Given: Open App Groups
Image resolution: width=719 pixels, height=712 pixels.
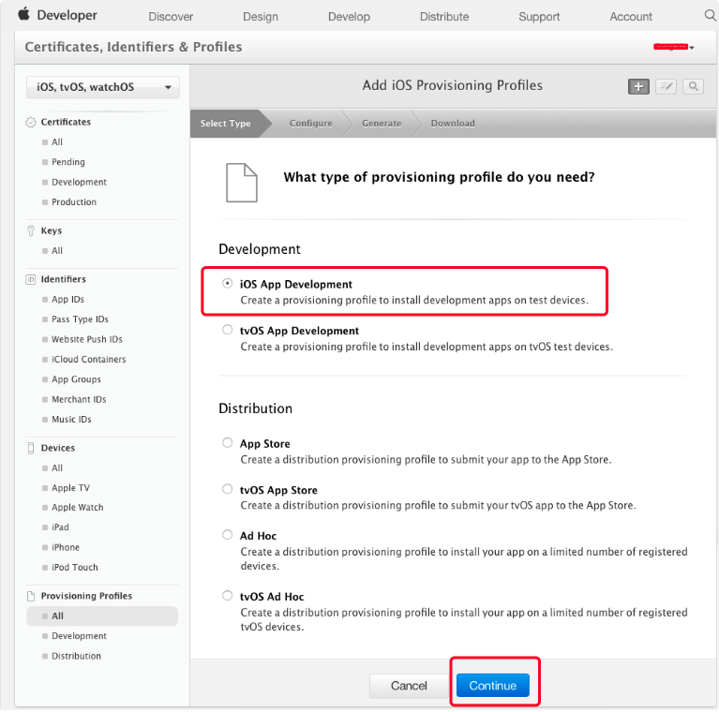Looking at the screenshot, I should tap(76, 379).
